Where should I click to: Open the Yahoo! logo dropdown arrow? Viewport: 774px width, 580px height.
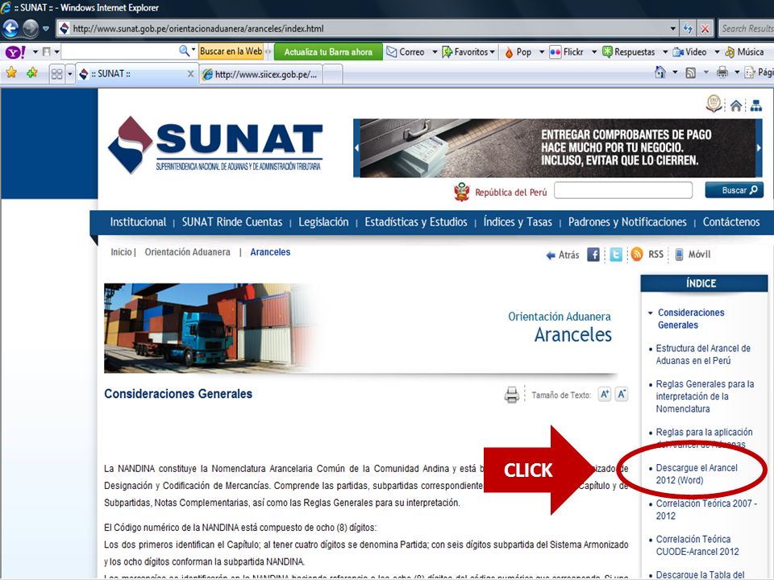[x=35, y=52]
